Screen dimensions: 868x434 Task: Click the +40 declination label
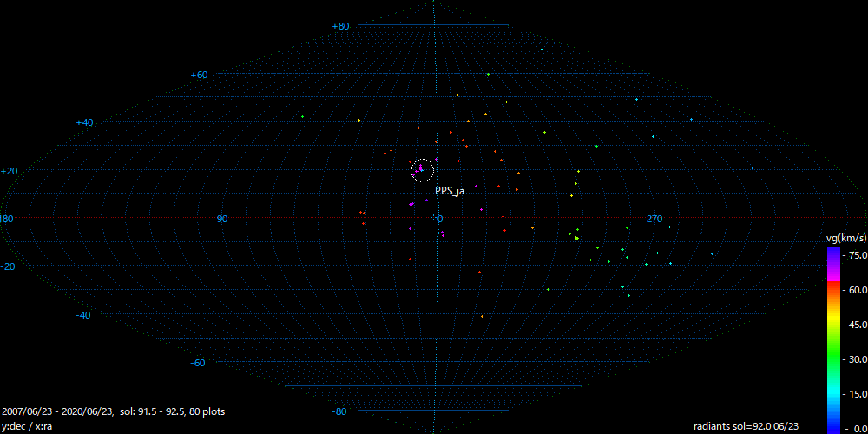84,123
